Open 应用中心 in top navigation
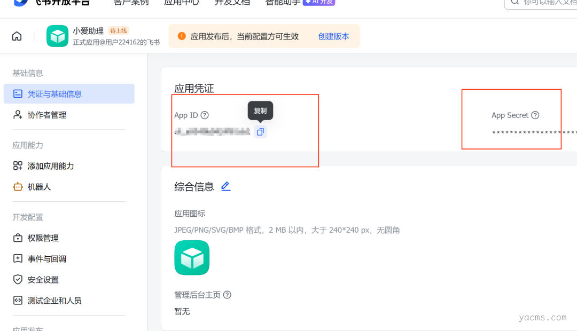This screenshot has width=577, height=331. 182,2
